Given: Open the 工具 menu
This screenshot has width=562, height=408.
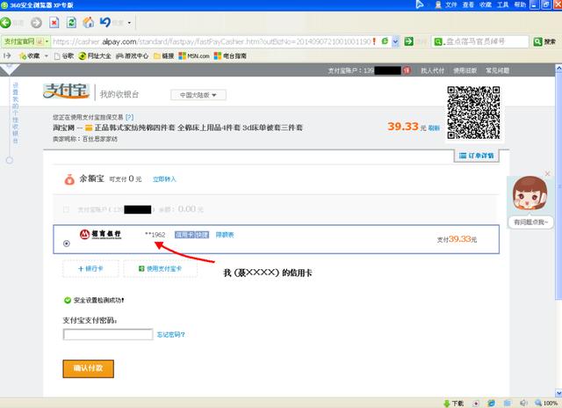Looking at the screenshot, I should point(502,4).
